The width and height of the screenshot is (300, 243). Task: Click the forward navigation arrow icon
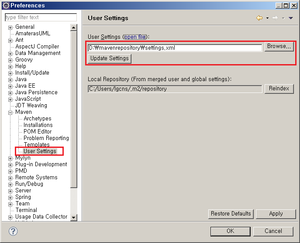pyautogui.click(x=275, y=18)
